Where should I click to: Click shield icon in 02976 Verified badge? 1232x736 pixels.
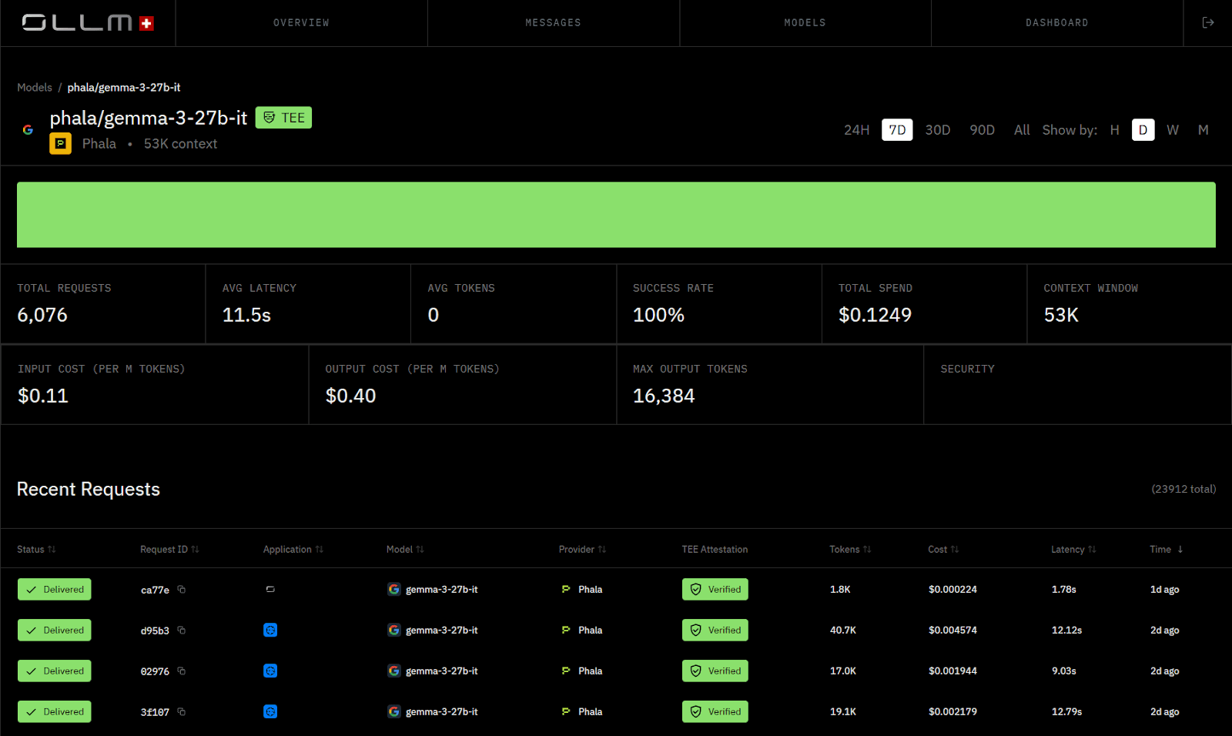pyautogui.click(x=696, y=671)
